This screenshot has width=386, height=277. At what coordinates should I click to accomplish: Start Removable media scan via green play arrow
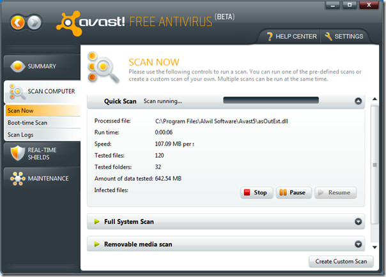point(97,244)
